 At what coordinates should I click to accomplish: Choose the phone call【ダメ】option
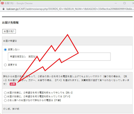[5, 97]
